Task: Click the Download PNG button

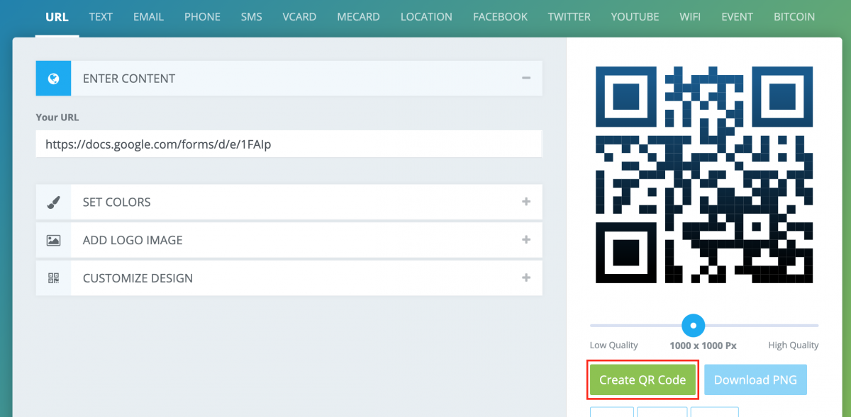Action: click(755, 379)
